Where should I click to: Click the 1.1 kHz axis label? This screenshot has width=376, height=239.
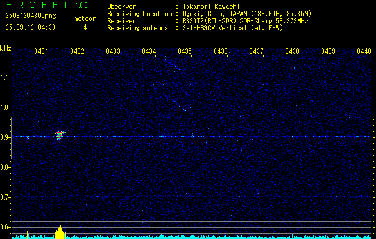click(5, 78)
